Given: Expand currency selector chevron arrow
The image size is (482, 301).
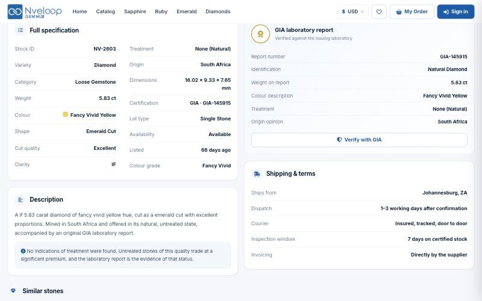Looking at the screenshot, I should click(x=363, y=11).
